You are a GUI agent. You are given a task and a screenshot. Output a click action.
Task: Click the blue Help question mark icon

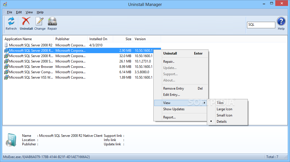[x=281, y=21]
